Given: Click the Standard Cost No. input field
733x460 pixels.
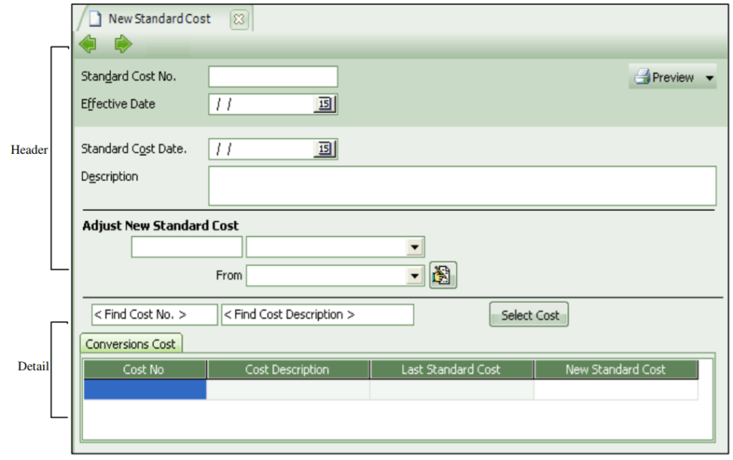Looking at the screenshot, I should pyautogui.click(x=273, y=77).
